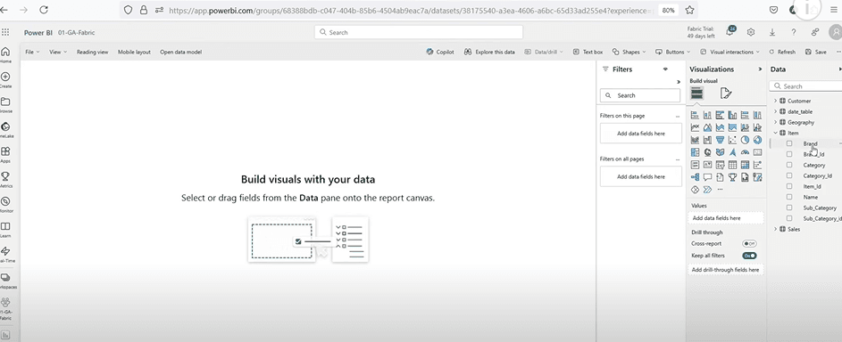Screen dimensions: 842x342
Task: Insert a Text box
Action: coord(588,52)
